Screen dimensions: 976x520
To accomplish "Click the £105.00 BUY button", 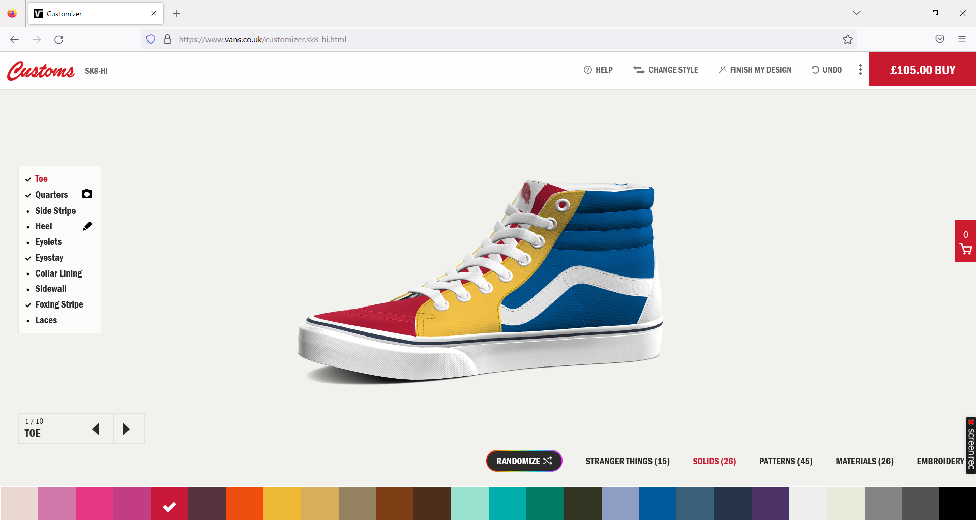I will (x=922, y=70).
